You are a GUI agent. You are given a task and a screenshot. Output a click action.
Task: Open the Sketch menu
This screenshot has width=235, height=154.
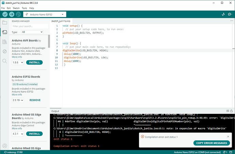(x=16, y=8)
